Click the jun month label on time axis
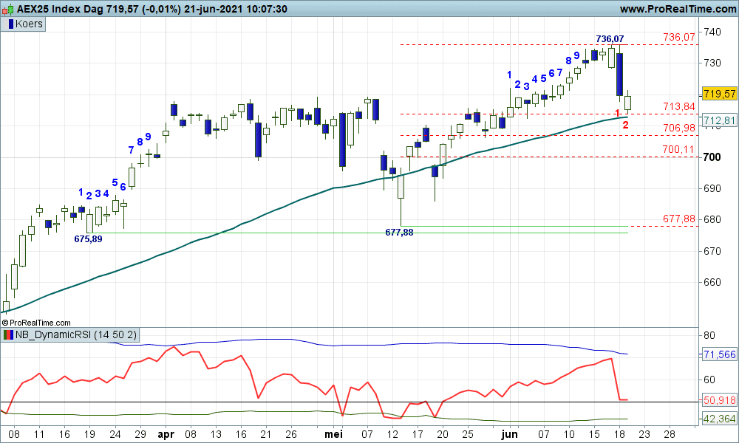 coord(509,434)
